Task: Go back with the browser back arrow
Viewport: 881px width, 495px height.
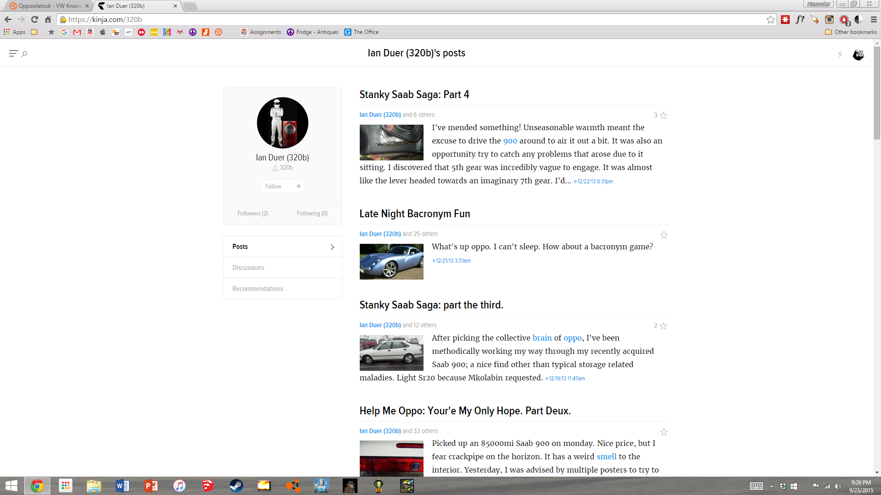Action: [x=8, y=19]
